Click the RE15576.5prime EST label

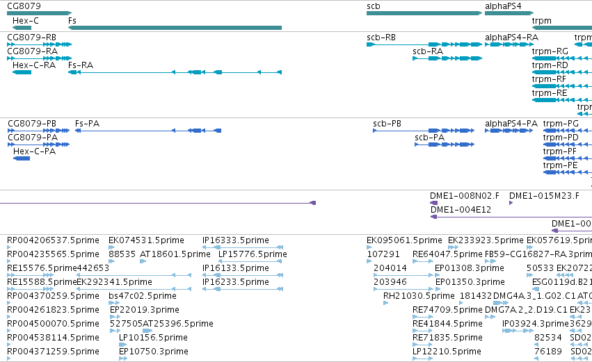tap(42, 268)
